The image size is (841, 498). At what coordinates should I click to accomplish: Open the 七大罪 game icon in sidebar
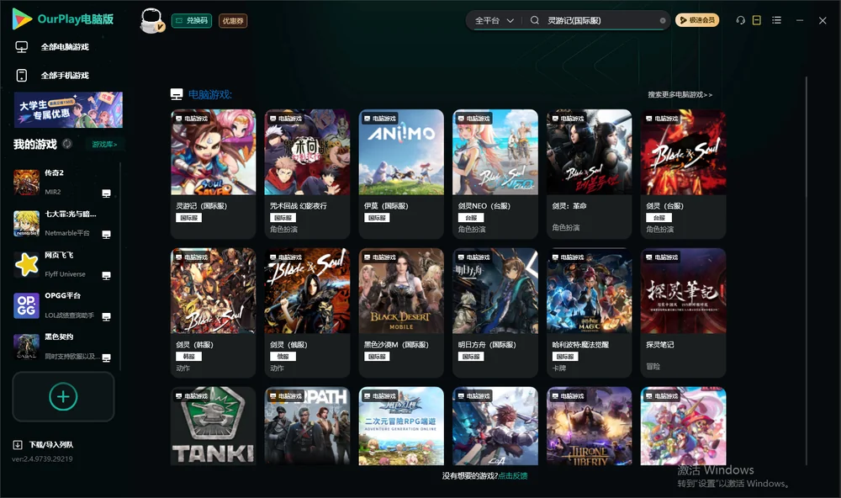coord(26,224)
